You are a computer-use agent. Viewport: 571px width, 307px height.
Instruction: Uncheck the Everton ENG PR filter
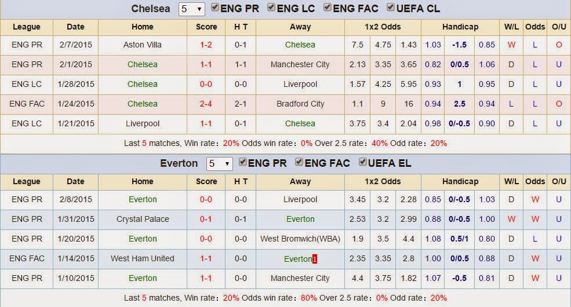pos(243,162)
